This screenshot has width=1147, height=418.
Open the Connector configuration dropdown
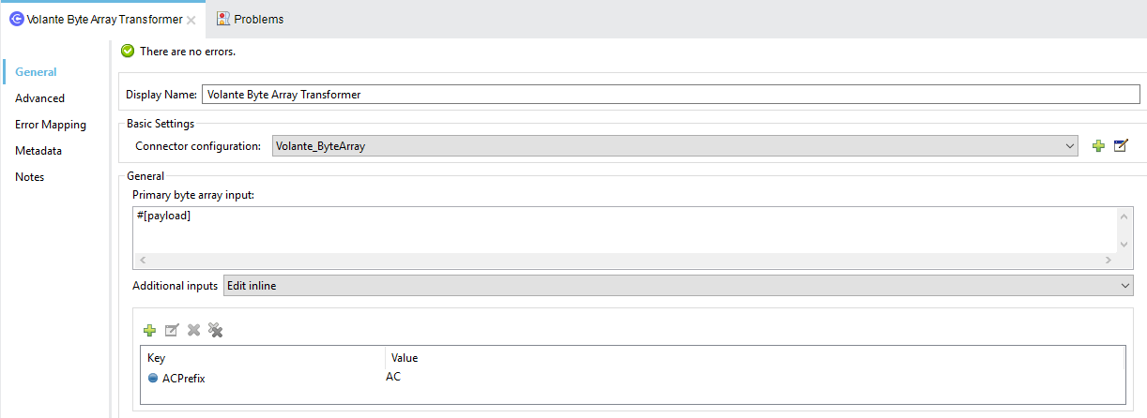[x=1071, y=146]
